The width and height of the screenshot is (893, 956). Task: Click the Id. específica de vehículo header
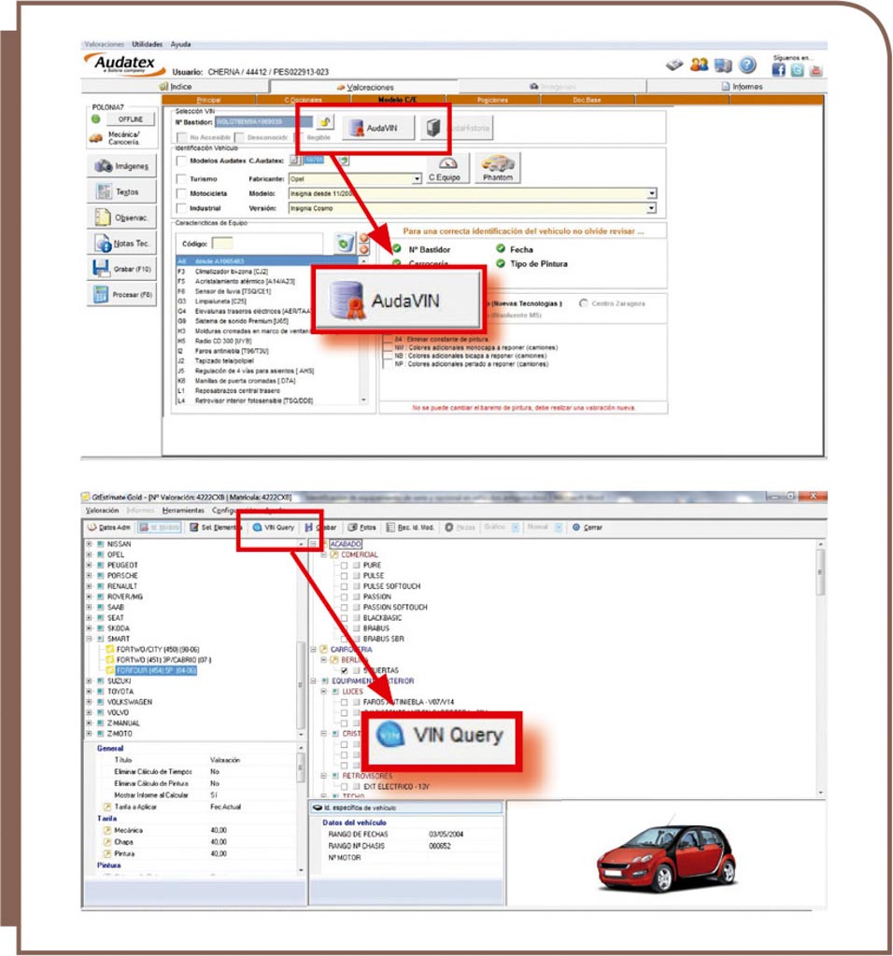pyautogui.click(x=406, y=808)
